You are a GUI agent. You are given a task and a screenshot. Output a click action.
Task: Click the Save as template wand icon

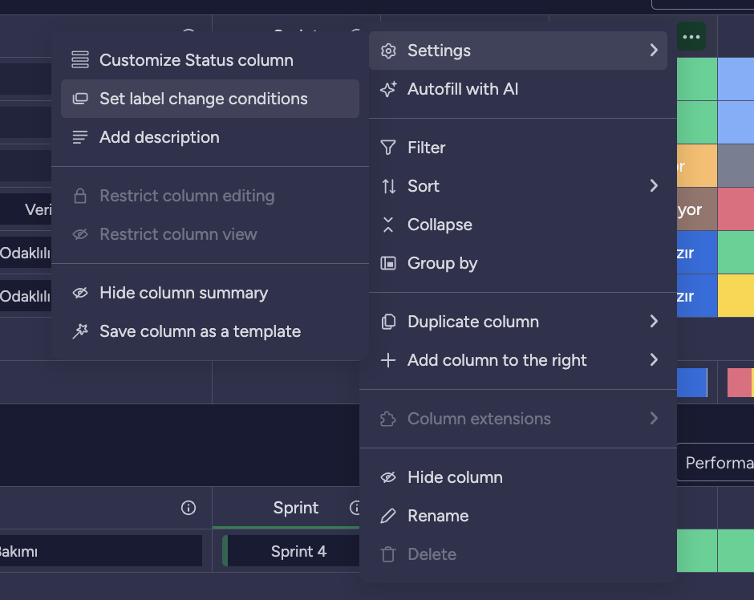pos(80,331)
